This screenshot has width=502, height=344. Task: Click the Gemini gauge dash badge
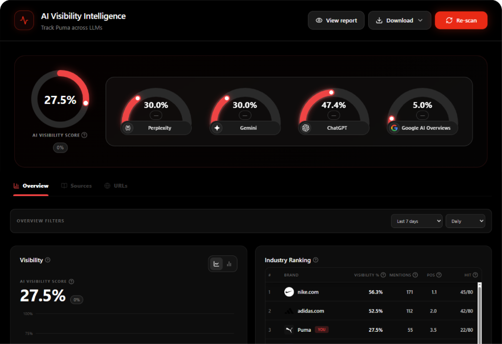[245, 115]
